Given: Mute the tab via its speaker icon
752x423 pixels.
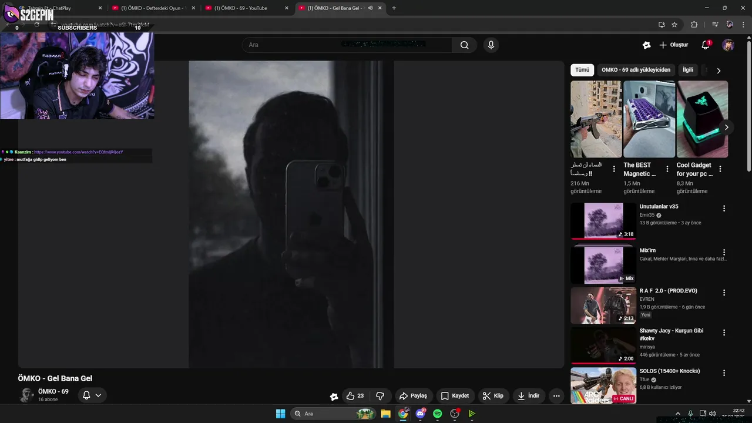Looking at the screenshot, I should (370, 8).
